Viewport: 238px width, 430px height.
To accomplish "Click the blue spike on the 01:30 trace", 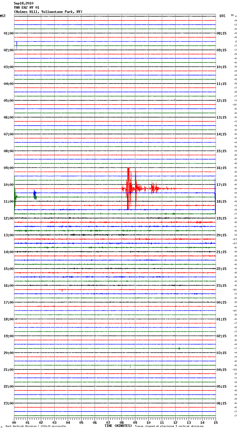I will 17,45.
